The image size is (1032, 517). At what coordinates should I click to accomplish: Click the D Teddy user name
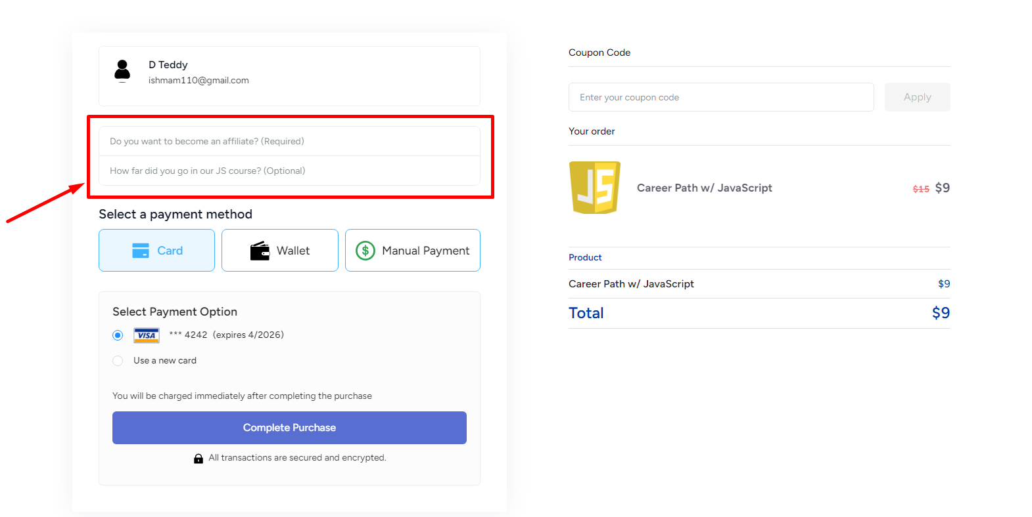coord(168,64)
